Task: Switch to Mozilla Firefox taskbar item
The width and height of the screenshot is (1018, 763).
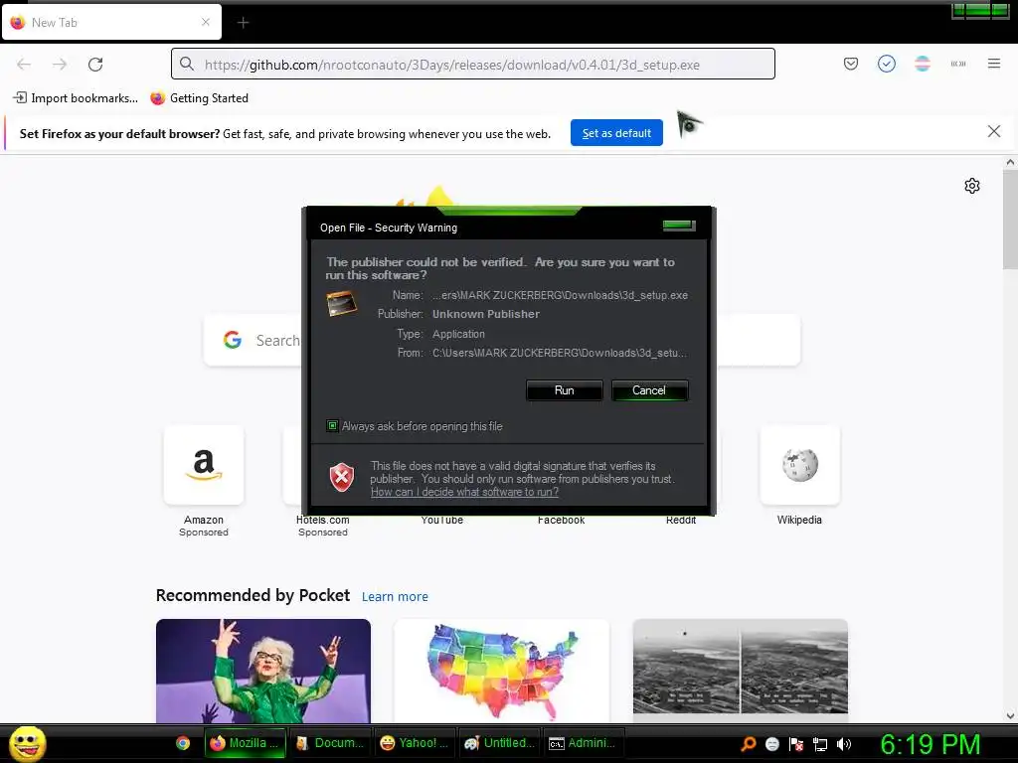Action: (245, 743)
